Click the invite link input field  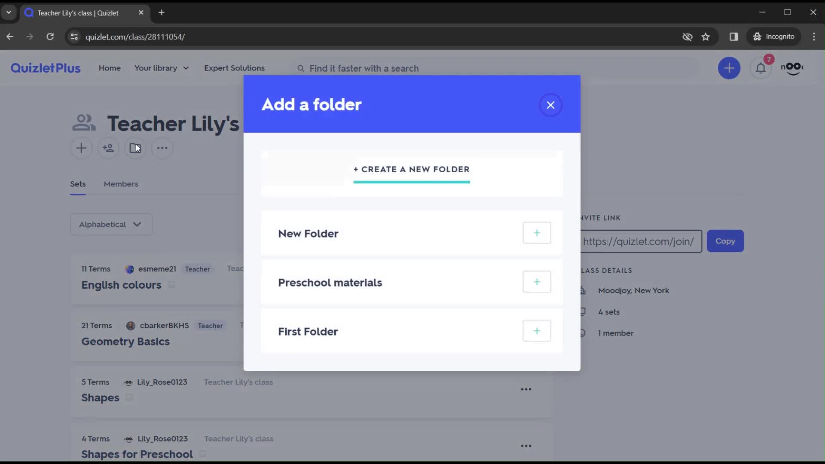tap(638, 241)
